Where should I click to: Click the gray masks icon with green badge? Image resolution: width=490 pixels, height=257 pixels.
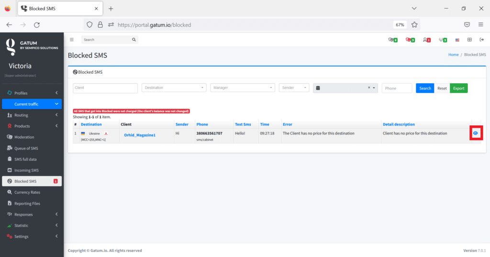(x=393, y=40)
